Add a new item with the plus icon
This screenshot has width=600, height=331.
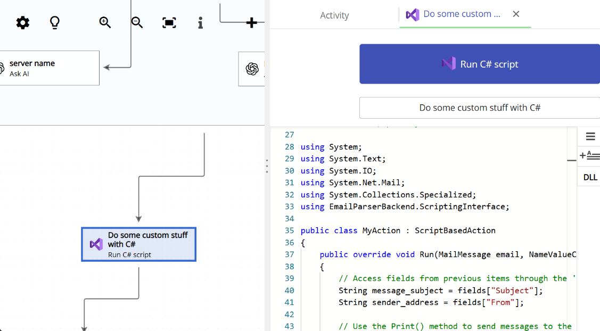coord(250,22)
